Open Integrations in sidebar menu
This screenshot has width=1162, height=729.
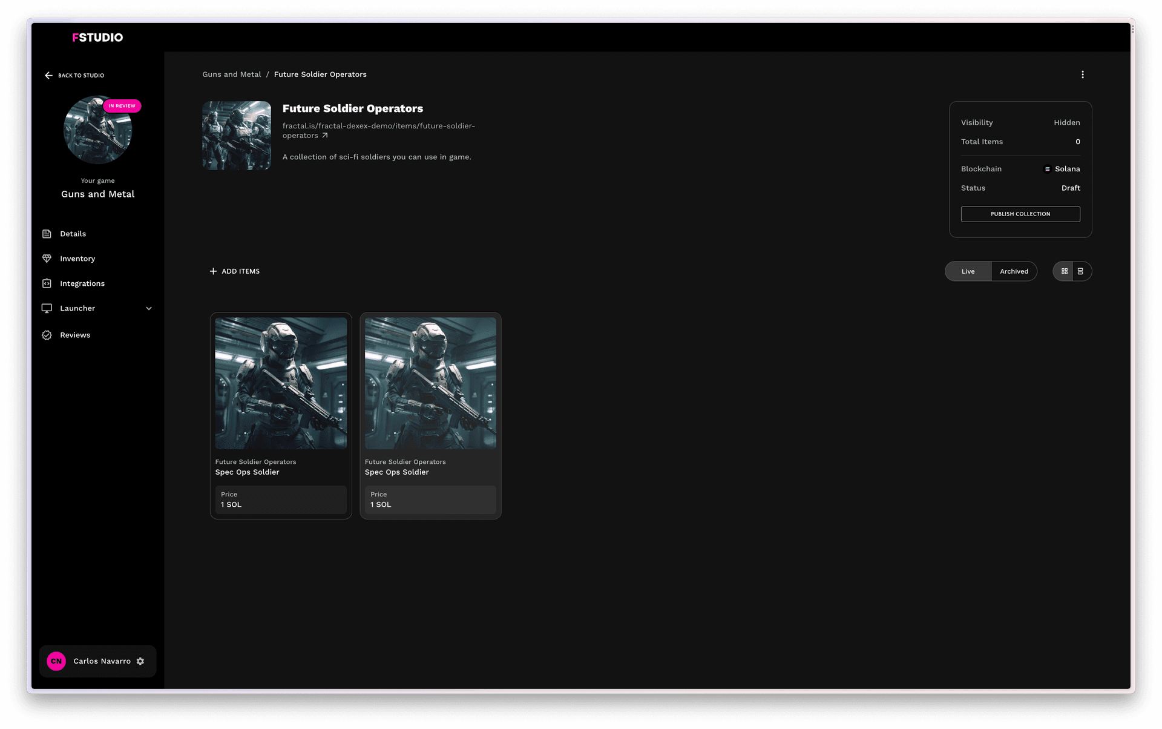(x=82, y=283)
